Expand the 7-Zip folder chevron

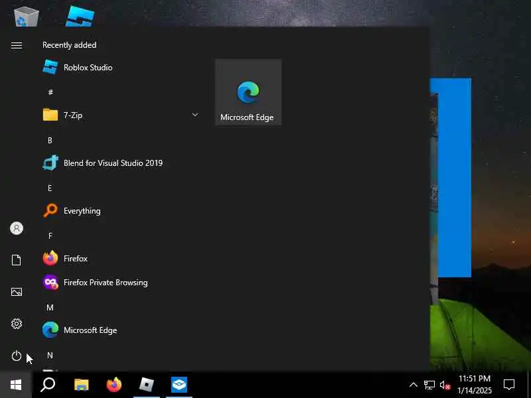(194, 115)
